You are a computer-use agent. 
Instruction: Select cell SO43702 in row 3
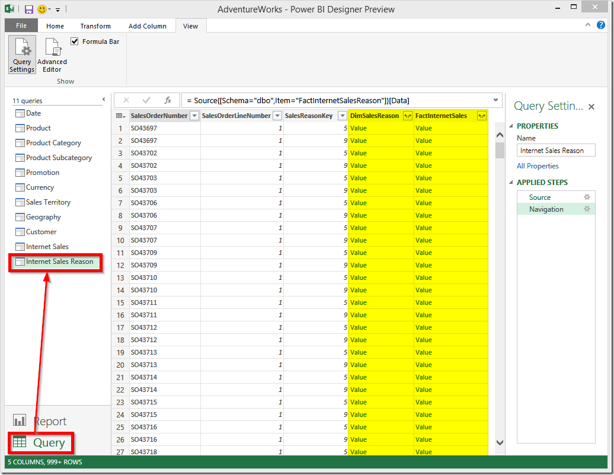point(165,153)
